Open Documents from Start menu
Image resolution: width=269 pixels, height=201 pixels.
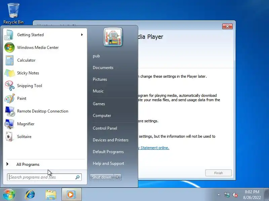click(x=103, y=68)
